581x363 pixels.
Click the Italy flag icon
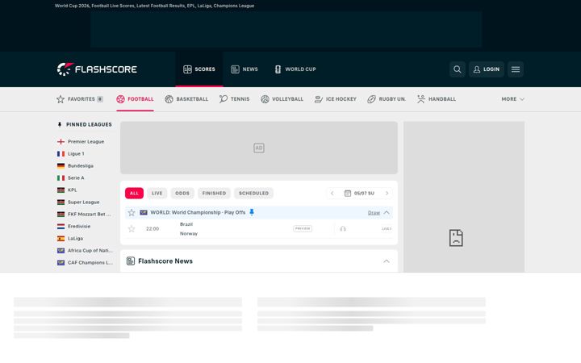click(61, 177)
